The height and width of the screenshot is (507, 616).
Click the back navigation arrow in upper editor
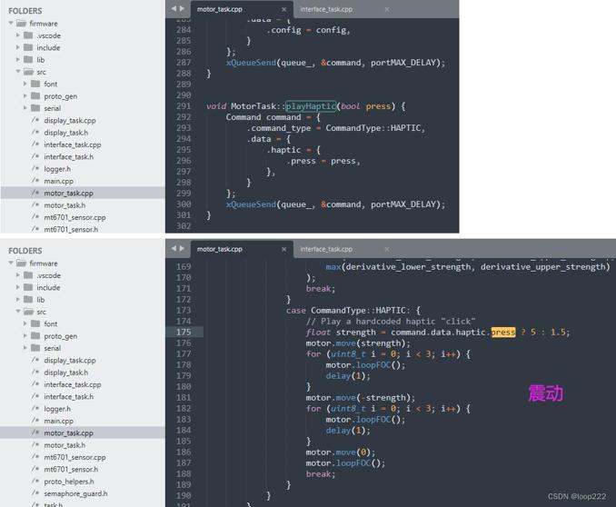tap(174, 8)
